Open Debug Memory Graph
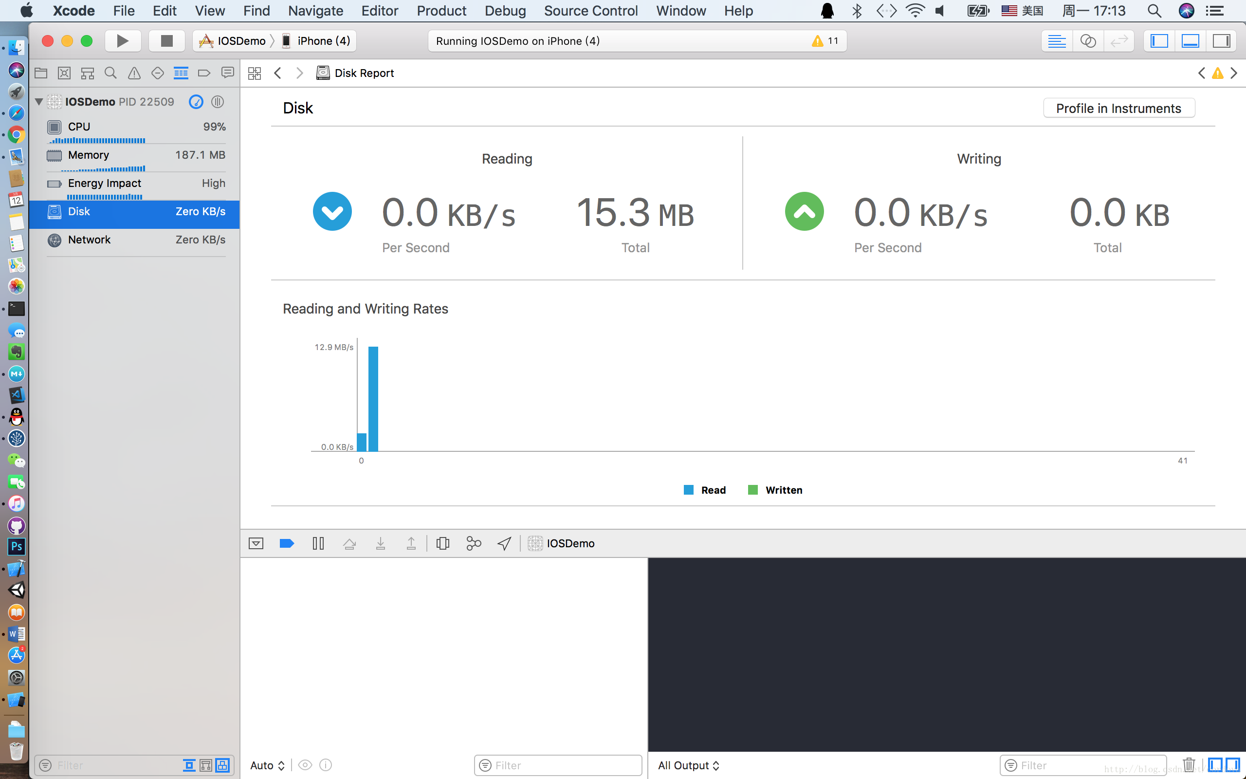This screenshot has height=779, width=1246. (x=474, y=543)
